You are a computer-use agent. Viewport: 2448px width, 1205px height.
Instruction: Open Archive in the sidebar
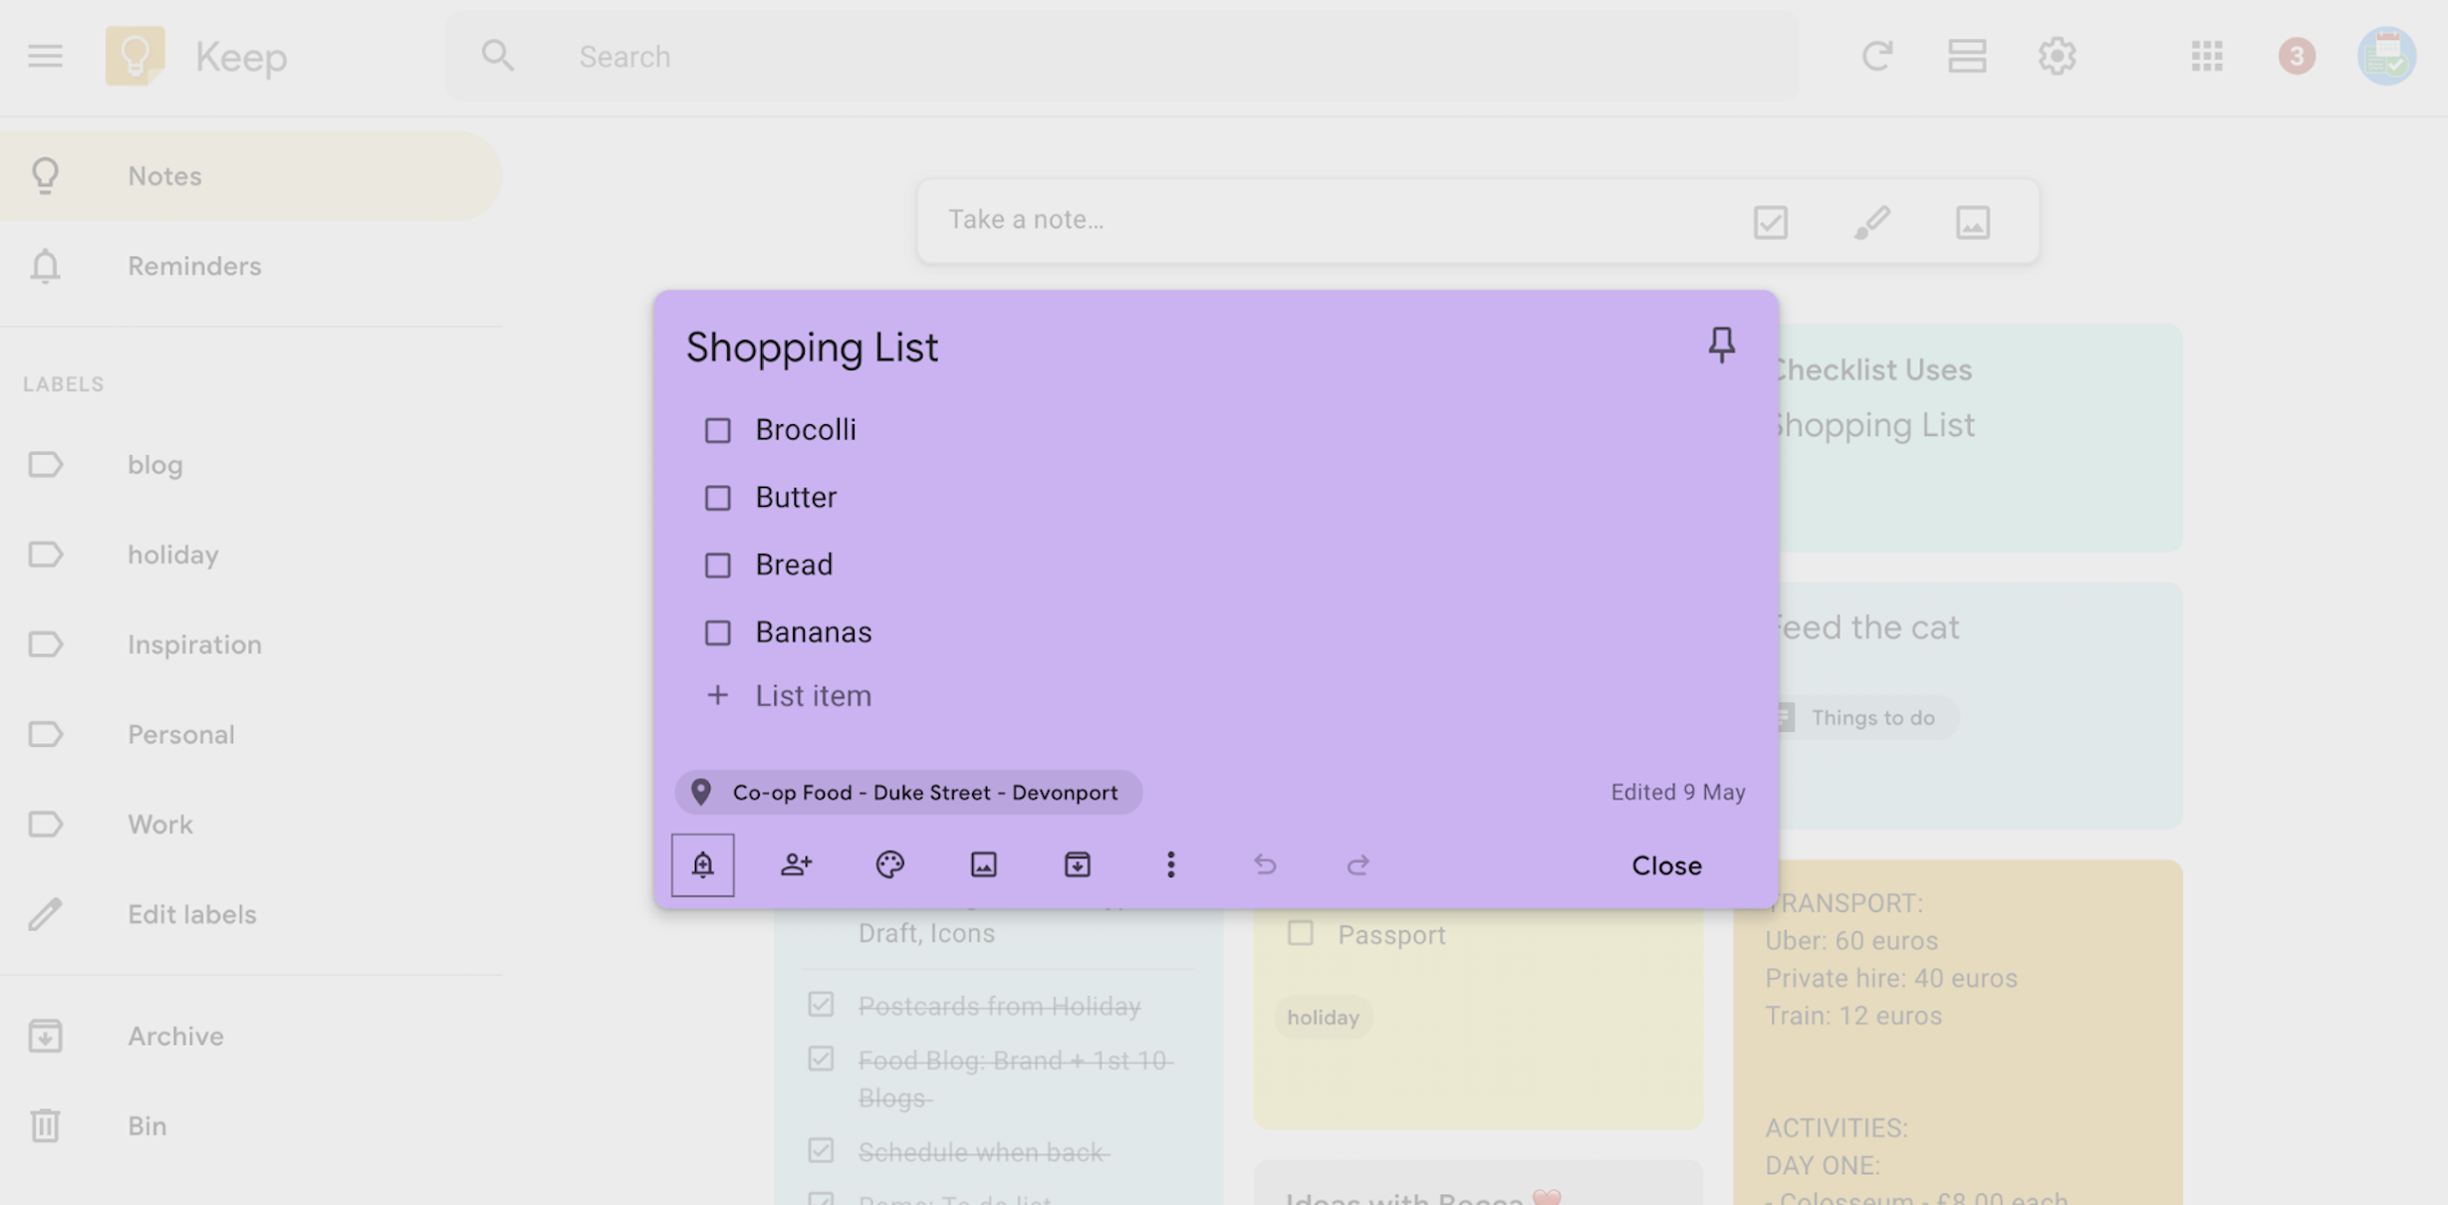(249, 1036)
